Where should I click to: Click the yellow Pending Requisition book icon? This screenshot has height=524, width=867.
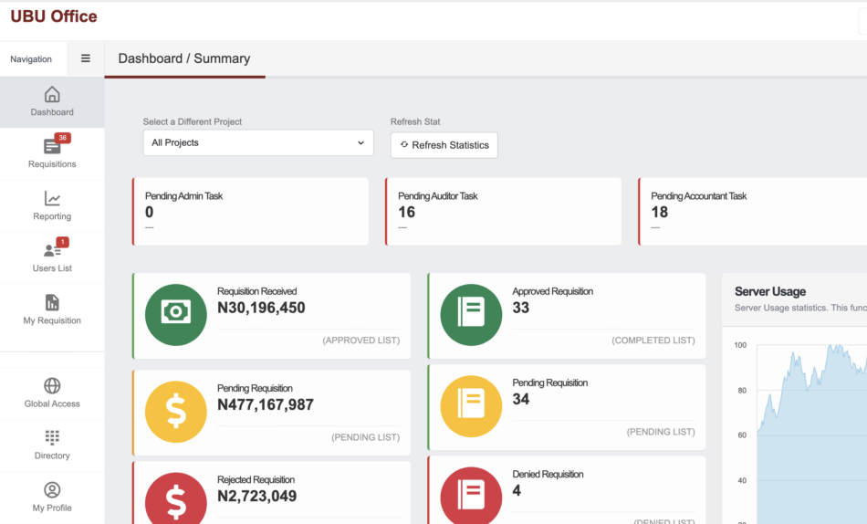pos(471,406)
